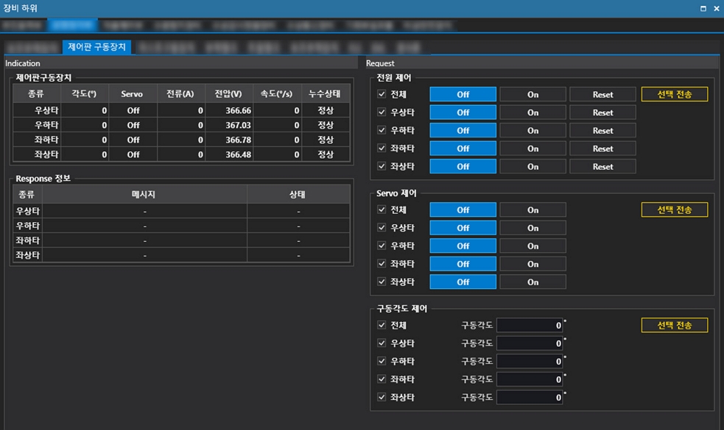
Task: Select 우상타 row in Response 정보
Action: tap(181, 211)
